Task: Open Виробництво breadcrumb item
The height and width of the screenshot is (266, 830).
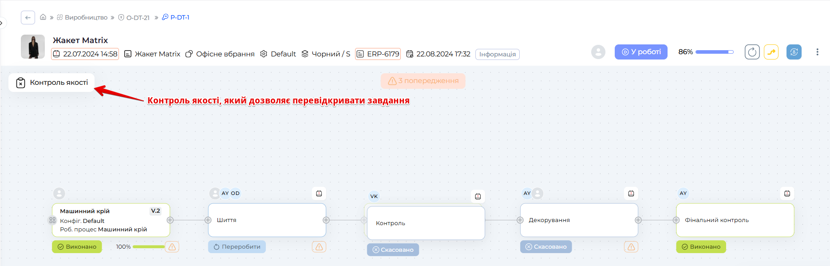Action: 86,17
